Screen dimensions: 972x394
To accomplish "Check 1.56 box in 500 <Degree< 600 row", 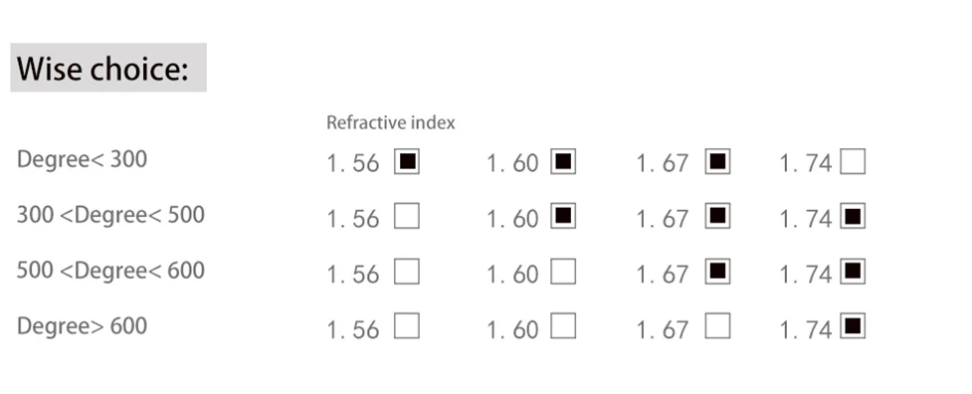I will [407, 272].
